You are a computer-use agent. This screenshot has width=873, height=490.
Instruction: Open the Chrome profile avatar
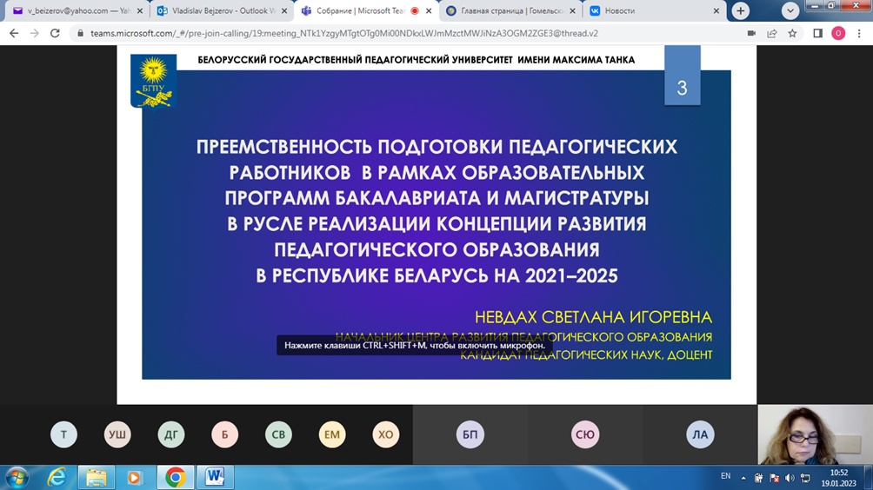pos(838,33)
